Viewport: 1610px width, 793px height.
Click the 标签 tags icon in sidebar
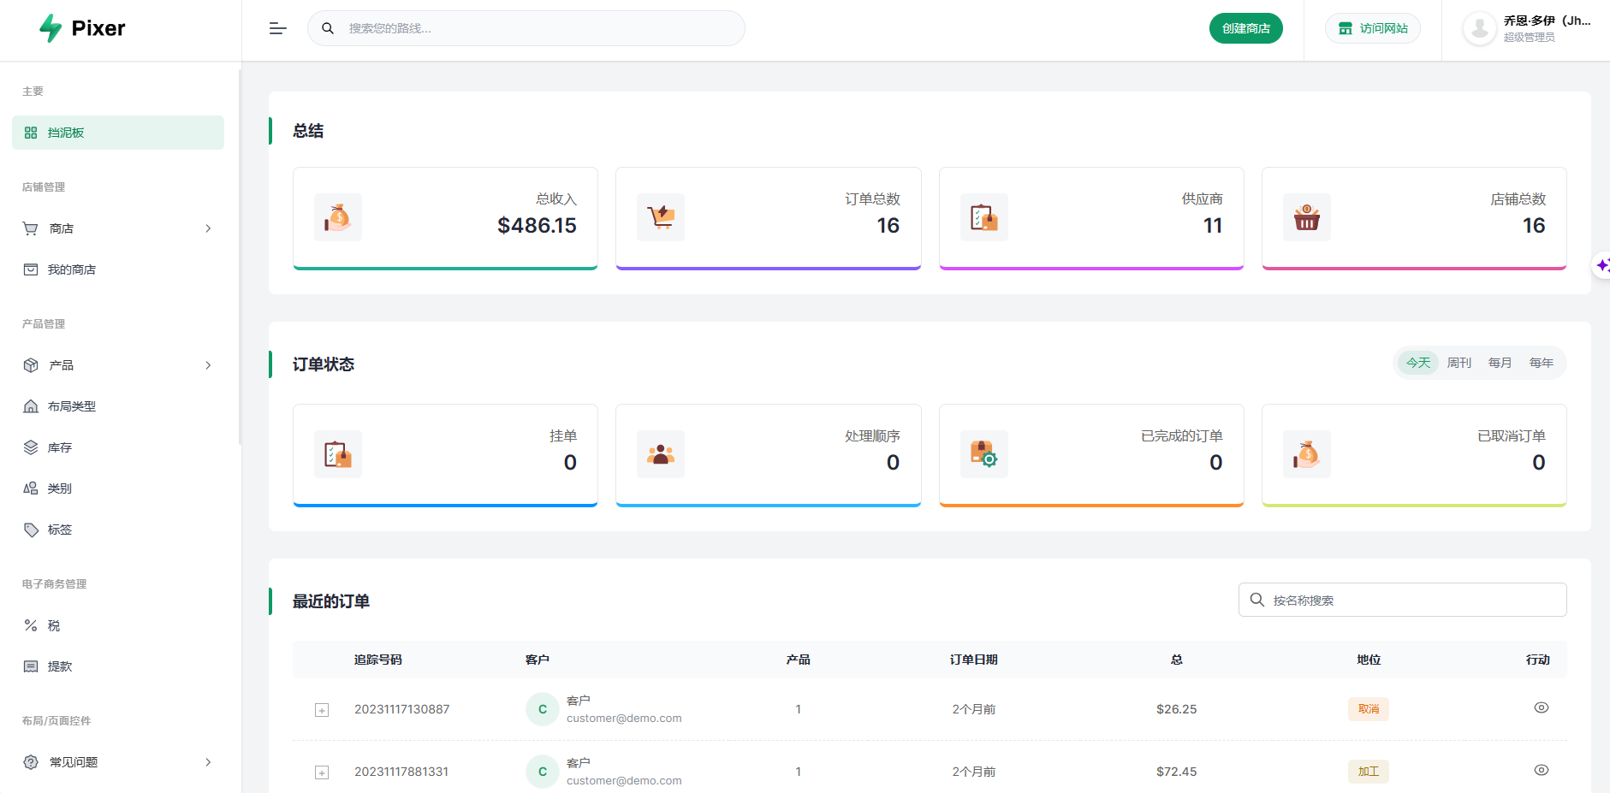coord(31,529)
